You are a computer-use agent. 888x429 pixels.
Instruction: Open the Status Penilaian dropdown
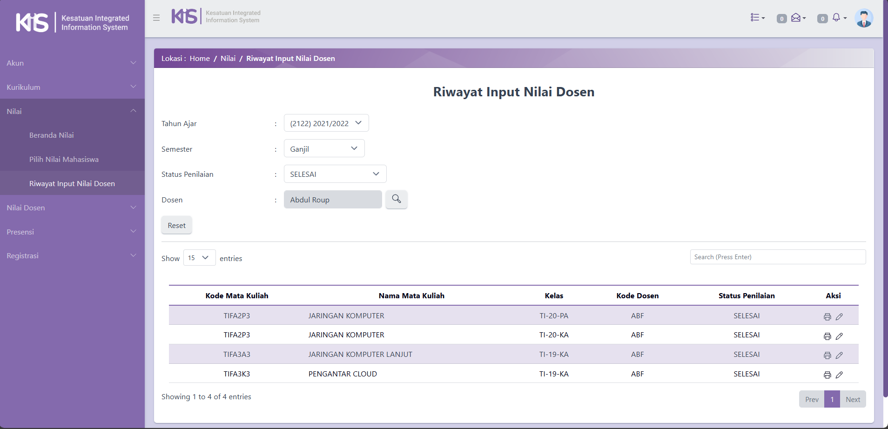[335, 174]
